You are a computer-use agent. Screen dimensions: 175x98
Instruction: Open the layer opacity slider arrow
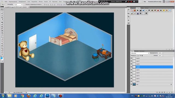point(162,53)
